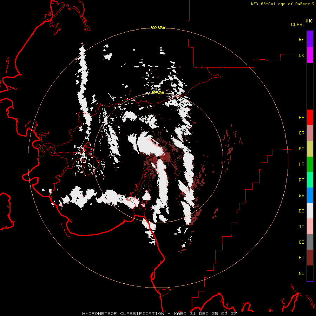
Task: Click the UK legend label
Action: click(x=301, y=55)
